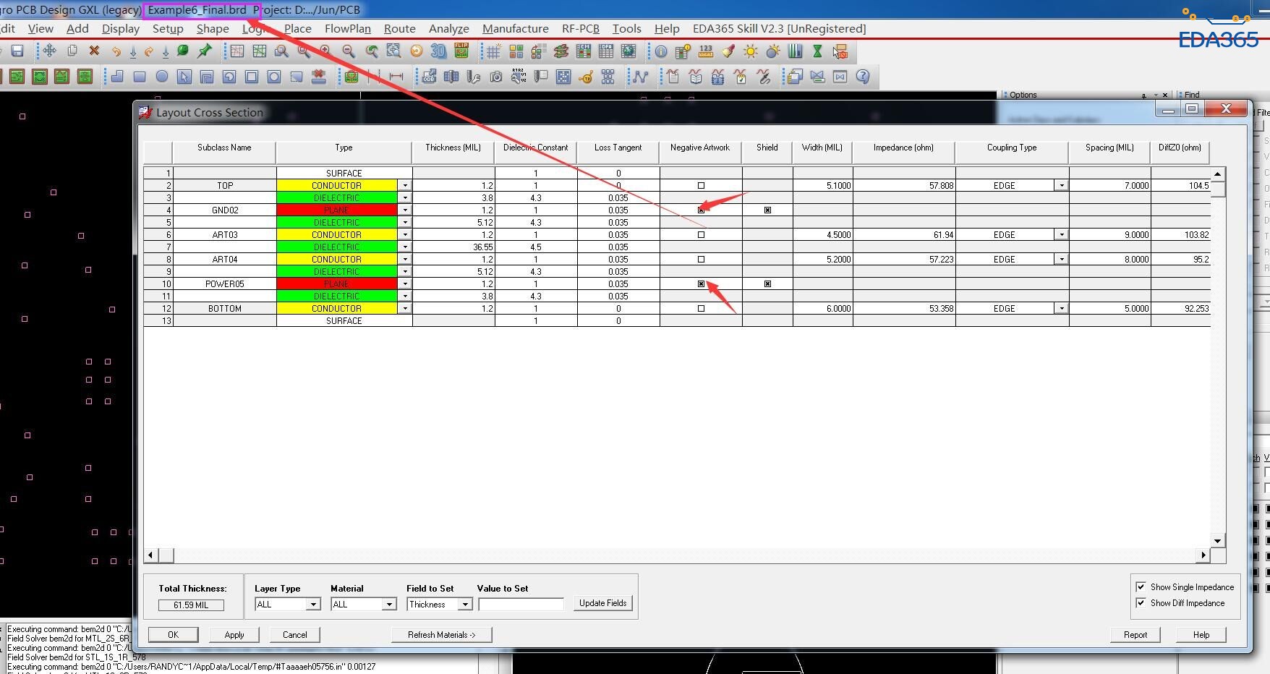The width and height of the screenshot is (1270, 674).
Task: Open Coupling Type dropdown for BOTTOM row
Action: coord(1062,309)
